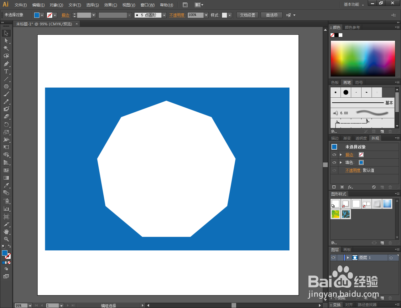Select the Magic Wand tool

tap(6, 48)
